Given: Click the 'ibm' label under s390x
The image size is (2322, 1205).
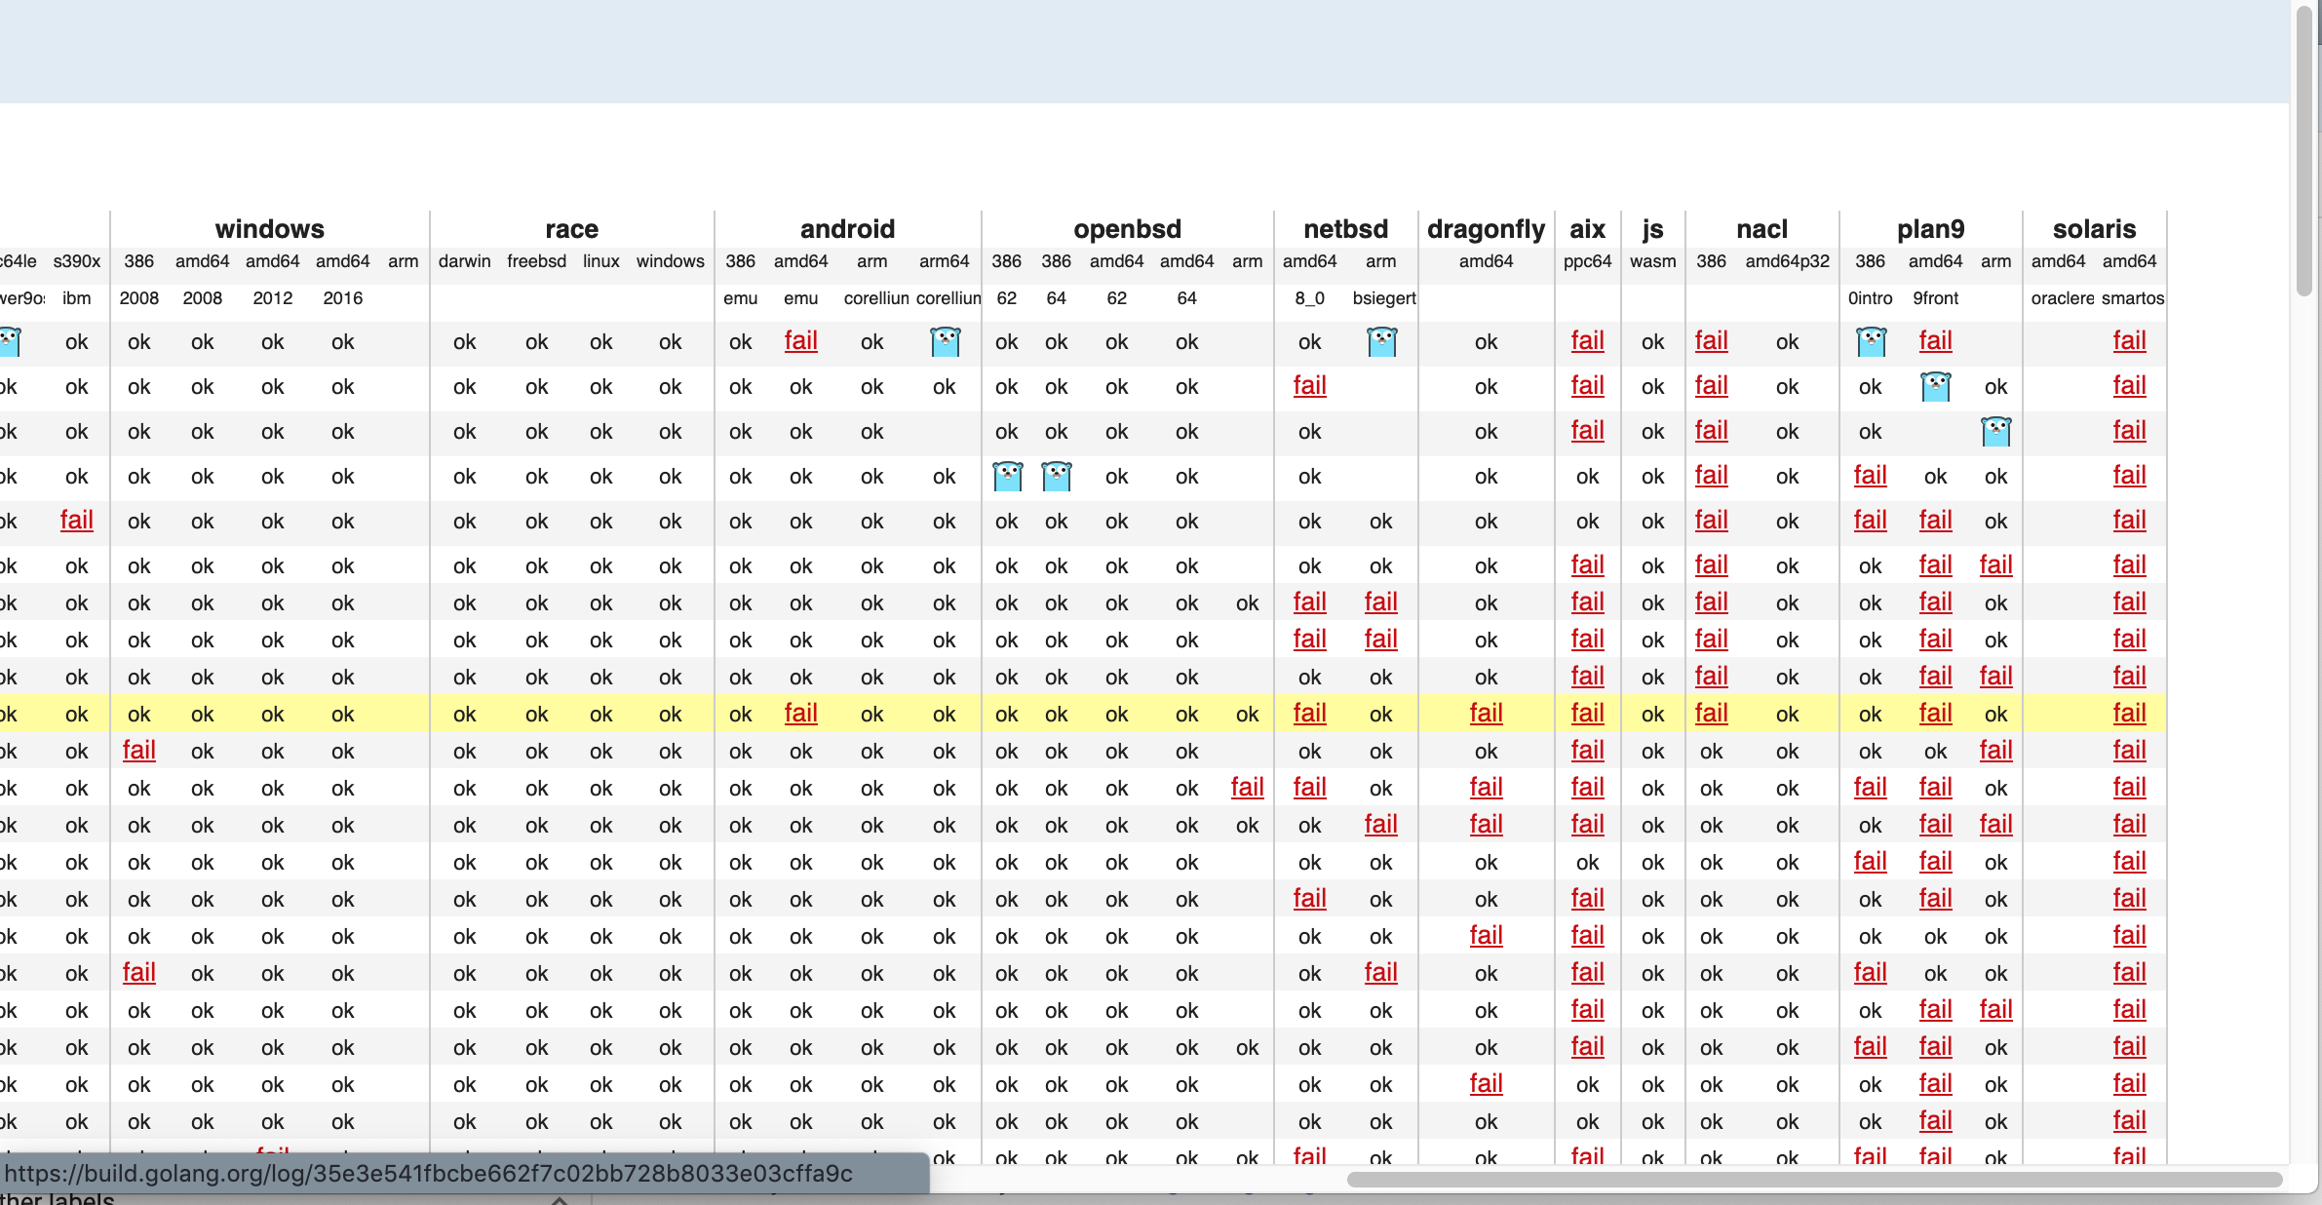Looking at the screenshot, I should tap(77, 298).
